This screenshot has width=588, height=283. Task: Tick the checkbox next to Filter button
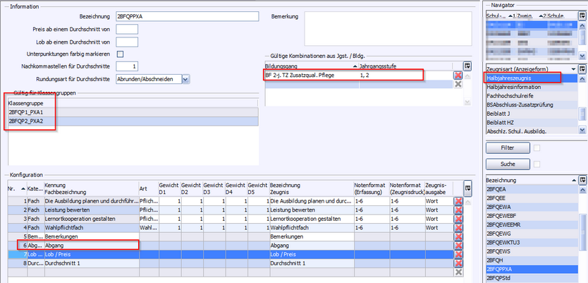(x=536, y=148)
